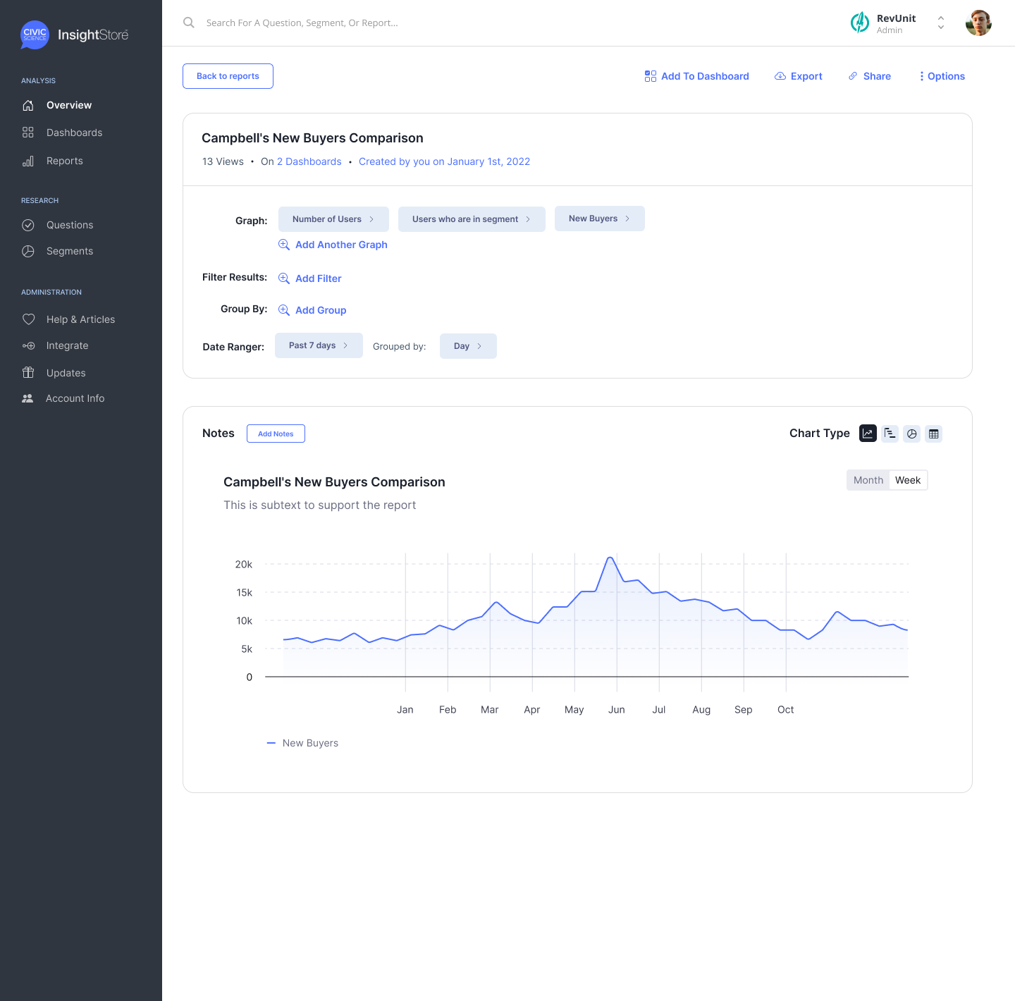
Task: Open the Number of Users dropdown
Action: (333, 219)
